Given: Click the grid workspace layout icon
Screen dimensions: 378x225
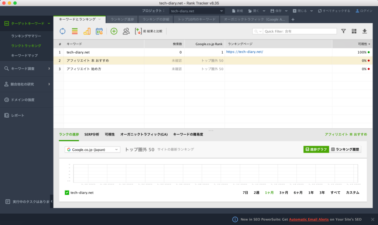Looking at the screenshot, I should coord(354,31).
